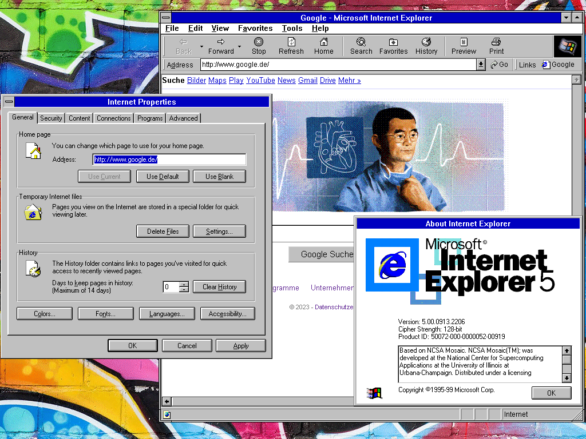Open the Tools menu
Image resolution: width=586 pixels, height=439 pixels.
292,29
